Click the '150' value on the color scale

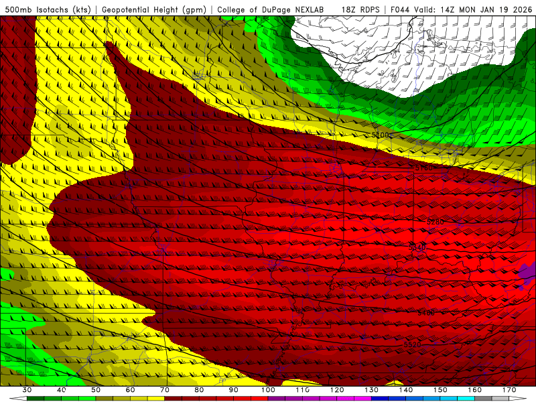coord(440,390)
